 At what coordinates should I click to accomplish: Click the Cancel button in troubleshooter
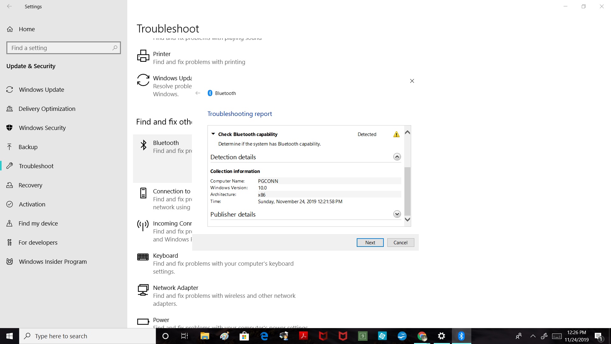(x=400, y=242)
